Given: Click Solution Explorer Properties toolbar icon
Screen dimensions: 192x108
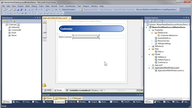Looking at the screenshot, I should [x=147, y=21].
